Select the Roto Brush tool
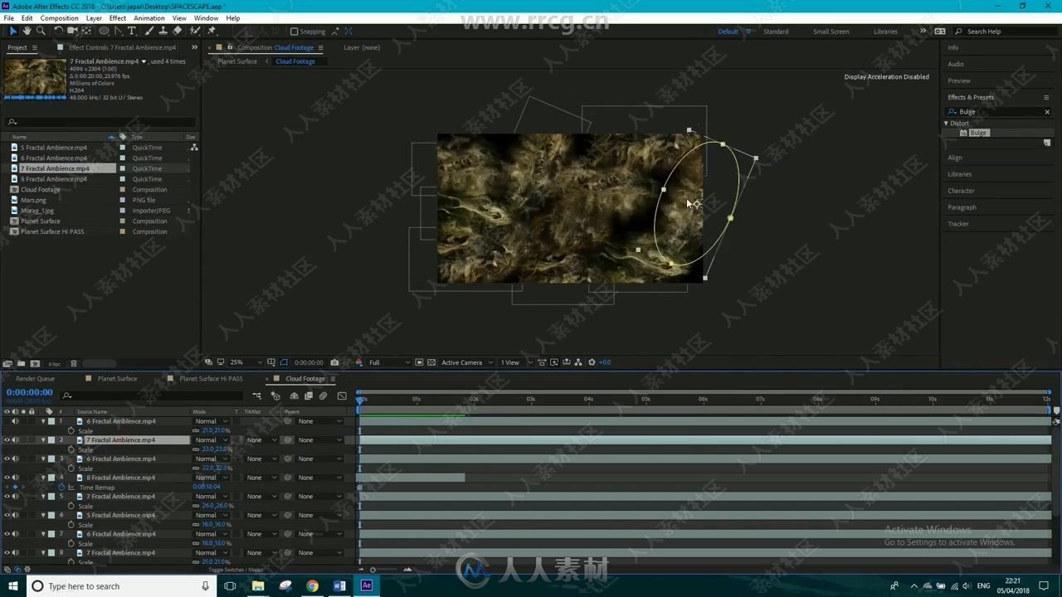The width and height of the screenshot is (1062, 597). pos(195,31)
